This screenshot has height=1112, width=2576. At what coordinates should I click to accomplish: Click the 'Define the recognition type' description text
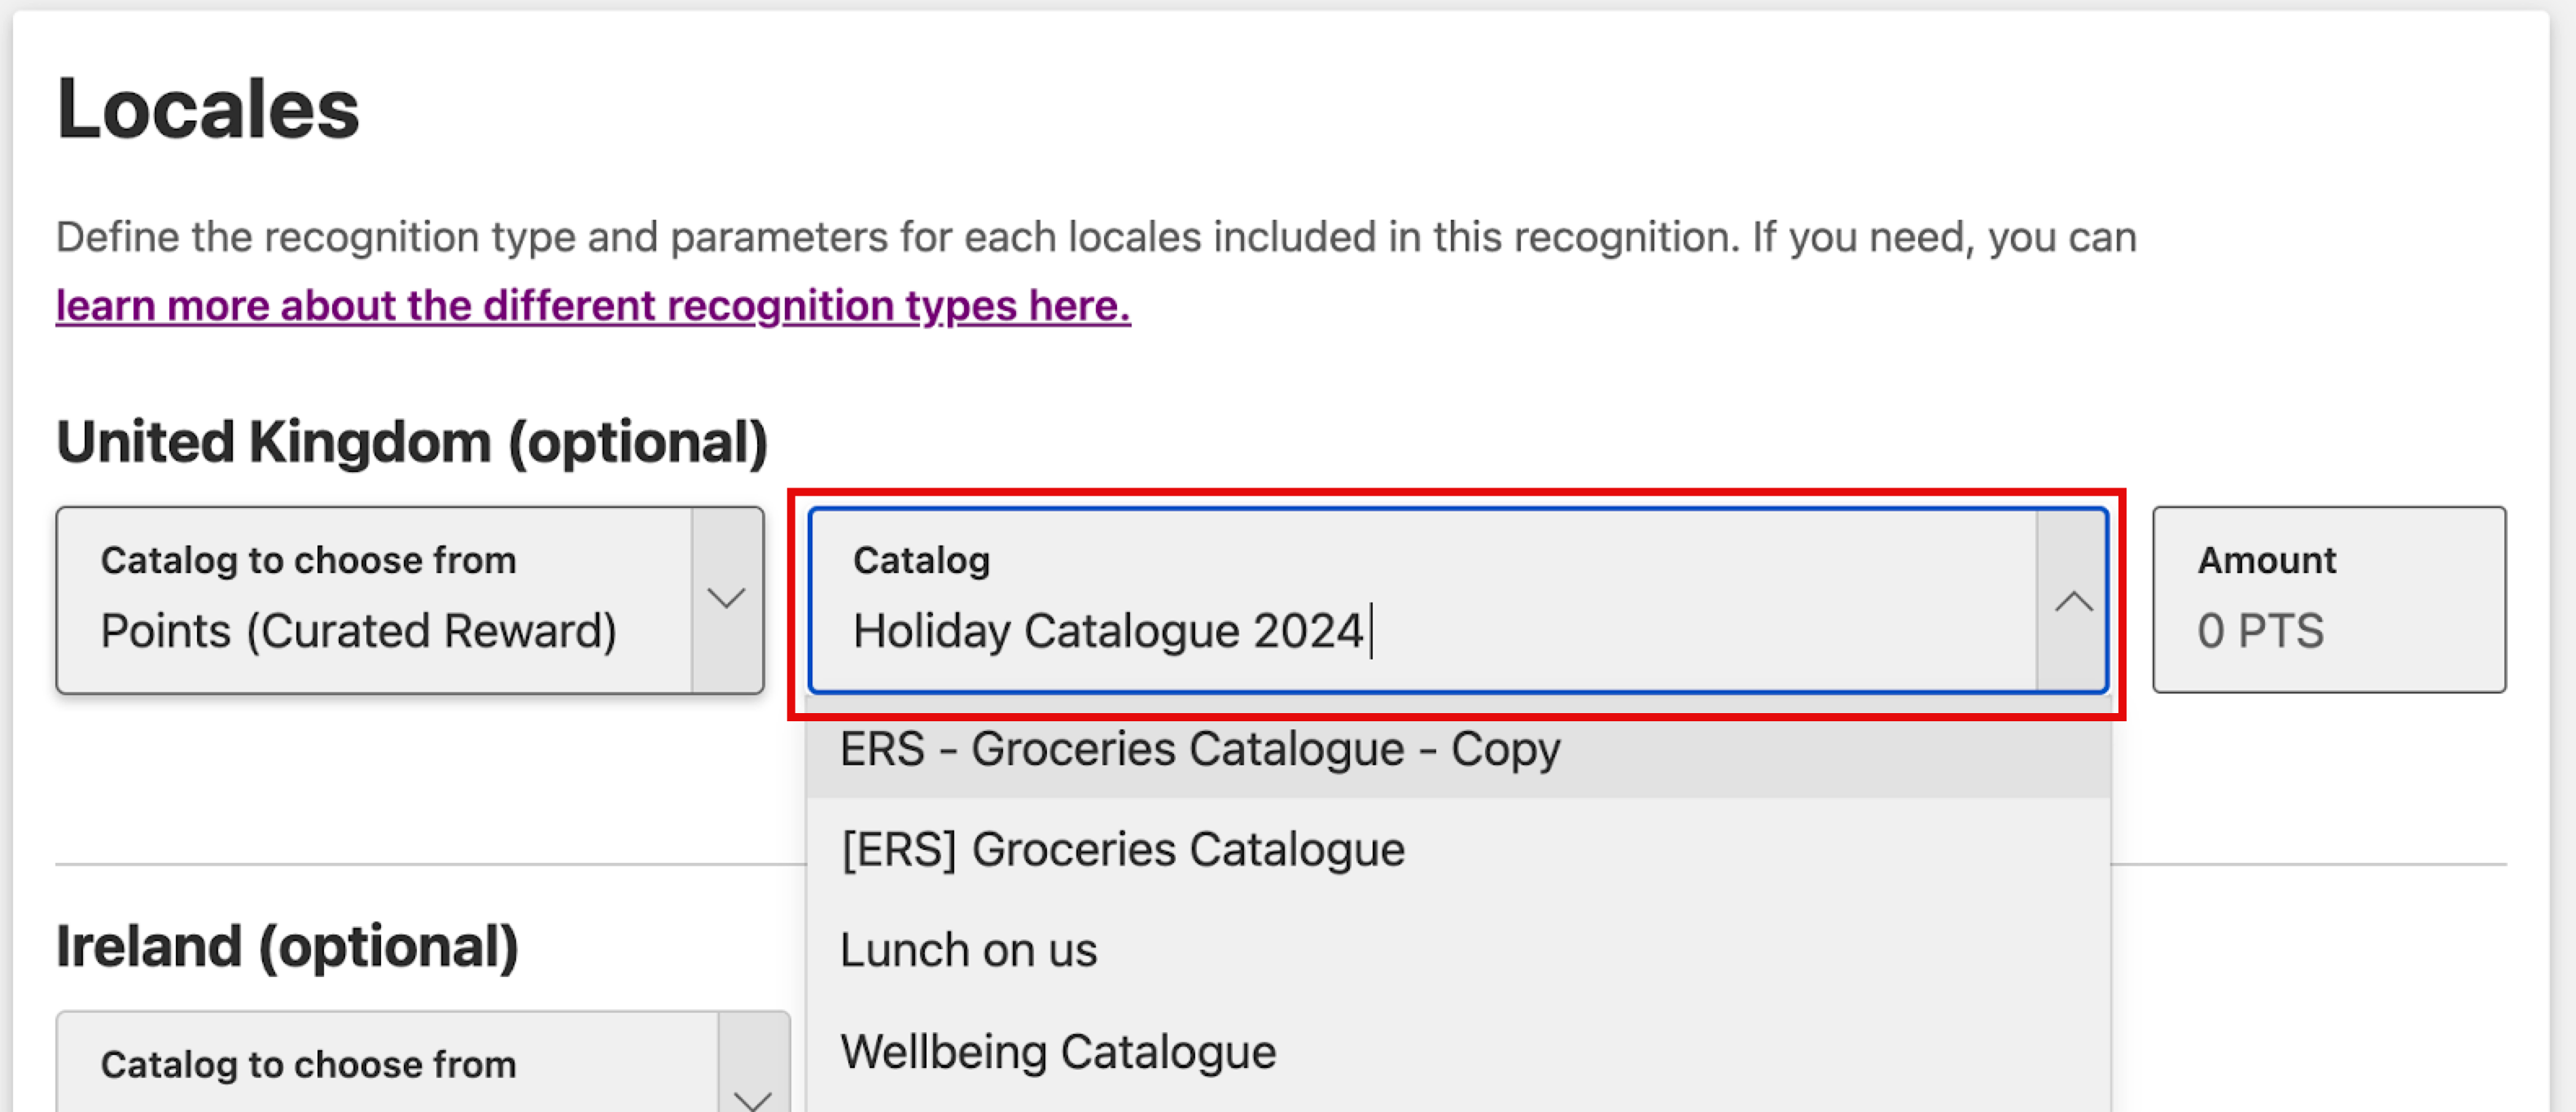1095,238
